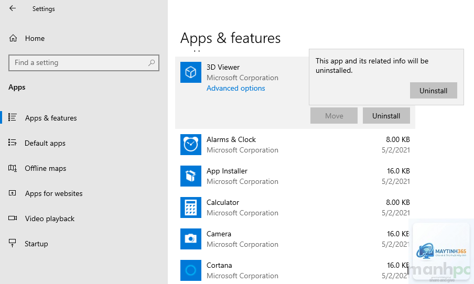Select the Alarms & Clock entry name
The image size is (474, 284).
click(x=231, y=139)
